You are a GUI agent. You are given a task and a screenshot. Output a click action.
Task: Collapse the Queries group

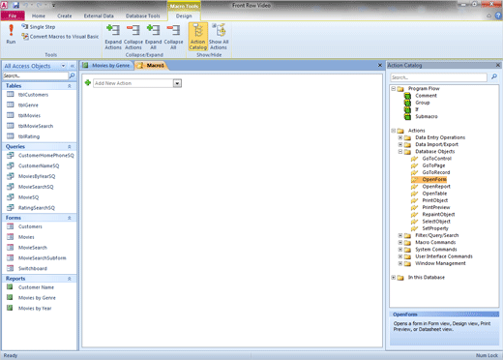70,146
